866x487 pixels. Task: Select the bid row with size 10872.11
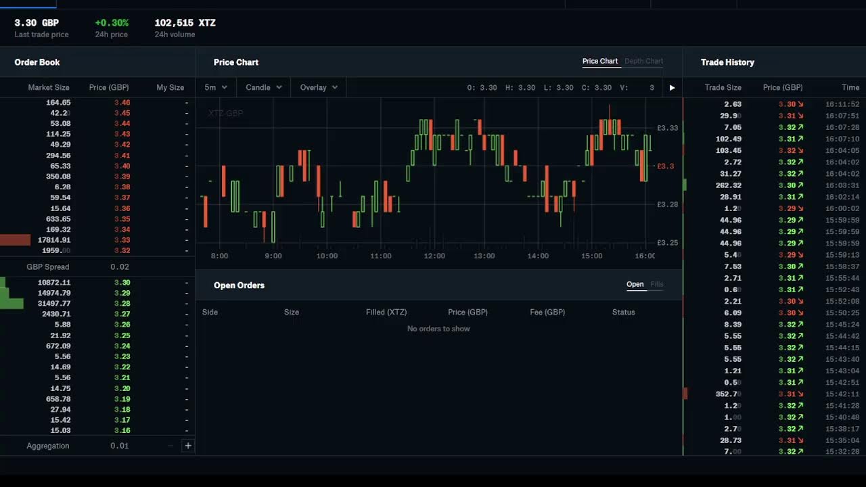97,283
